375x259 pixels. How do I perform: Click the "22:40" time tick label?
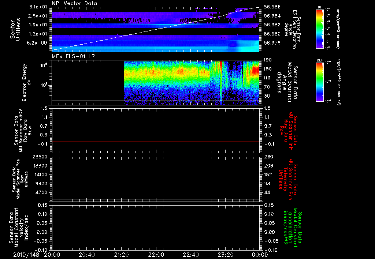pyautogui.click(x=190, y=255)
